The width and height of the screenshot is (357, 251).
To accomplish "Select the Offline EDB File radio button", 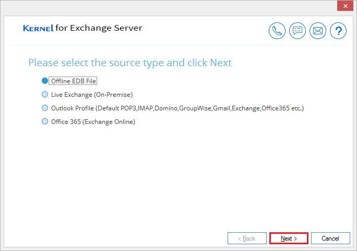I will (x=45, y=81).
